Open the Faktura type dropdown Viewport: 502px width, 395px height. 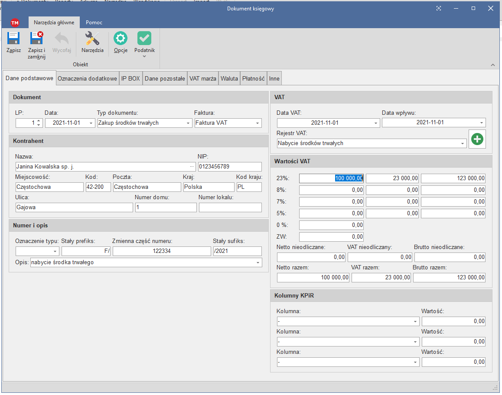pyautogui.click(x=258, y=123)
